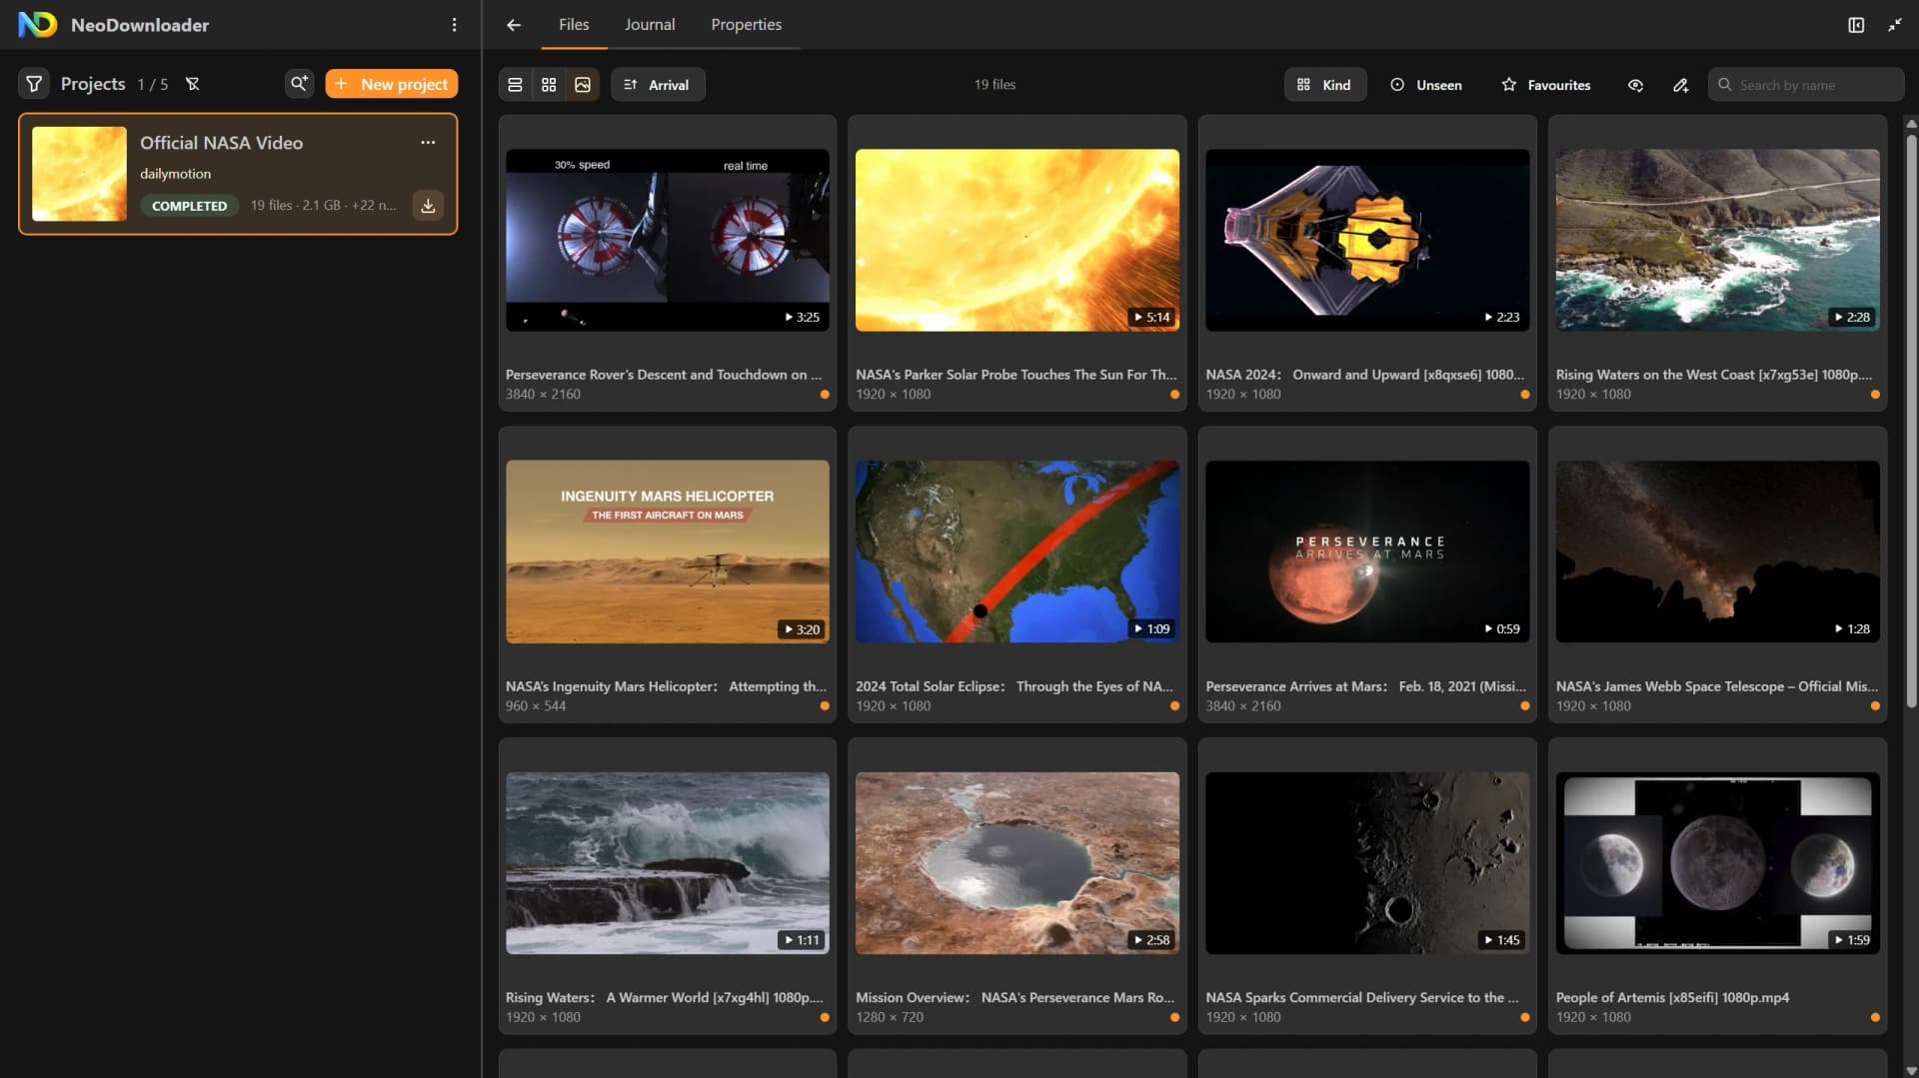
Task: Click the 1:11 play badge on Warmer World video
Action: click(x=802, y=940)
